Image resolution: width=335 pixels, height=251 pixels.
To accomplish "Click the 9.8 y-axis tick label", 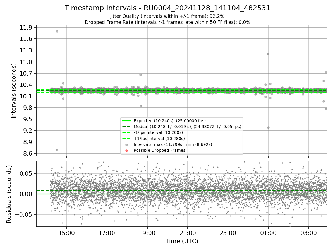I will tap(27, 108).
